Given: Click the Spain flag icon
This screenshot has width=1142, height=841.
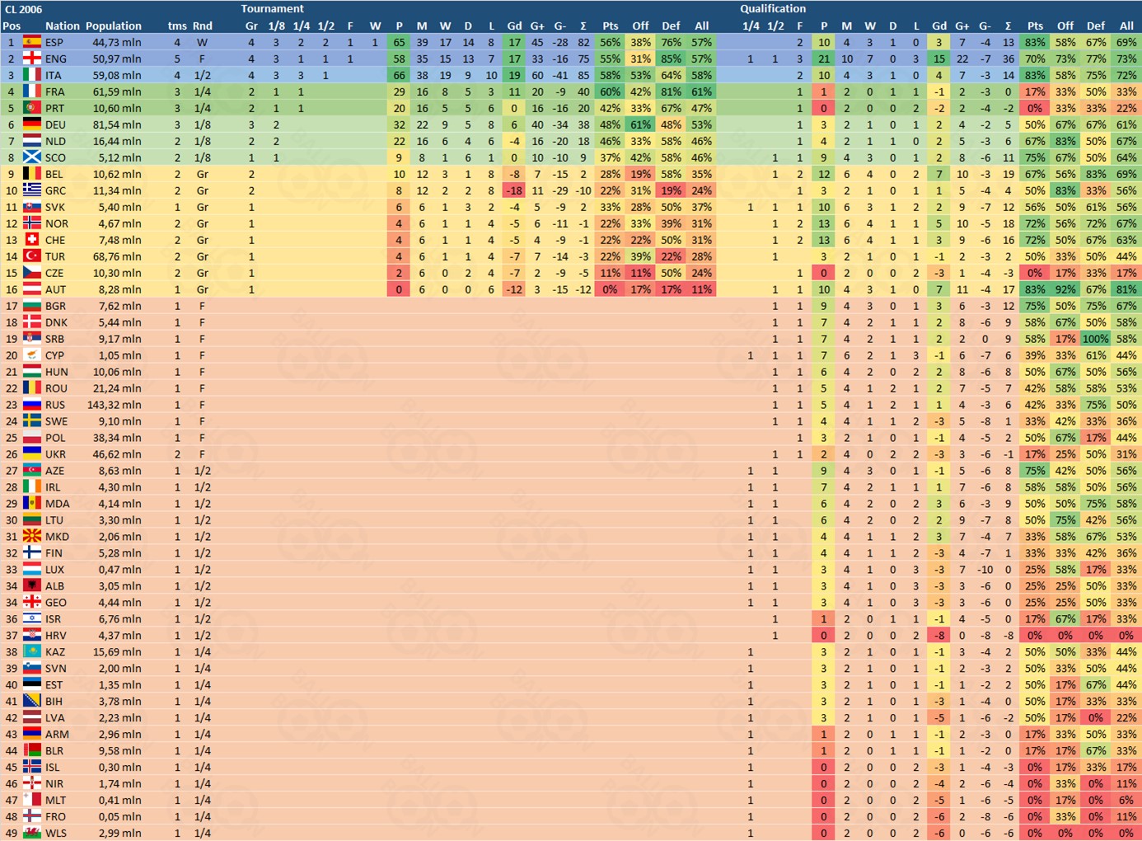Looking at the screenshot, I should (32, 42).
